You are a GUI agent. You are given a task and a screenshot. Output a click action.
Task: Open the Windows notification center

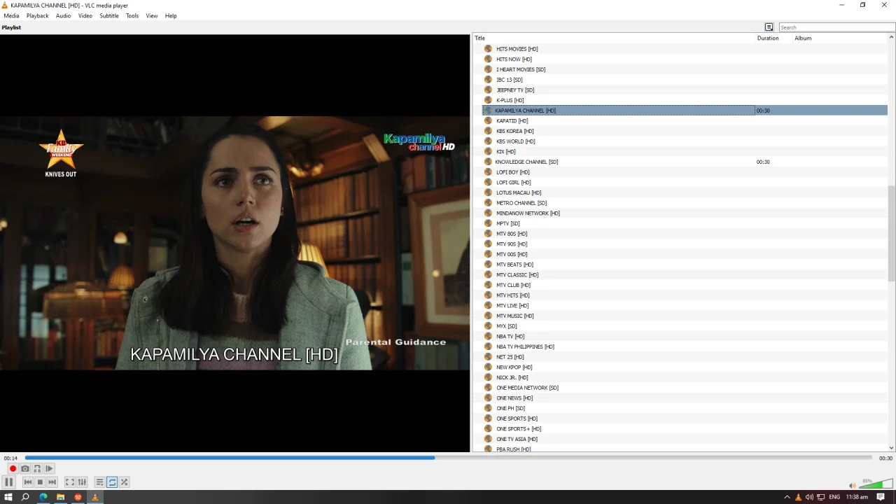pyautogui.click(x=881, y=497)
